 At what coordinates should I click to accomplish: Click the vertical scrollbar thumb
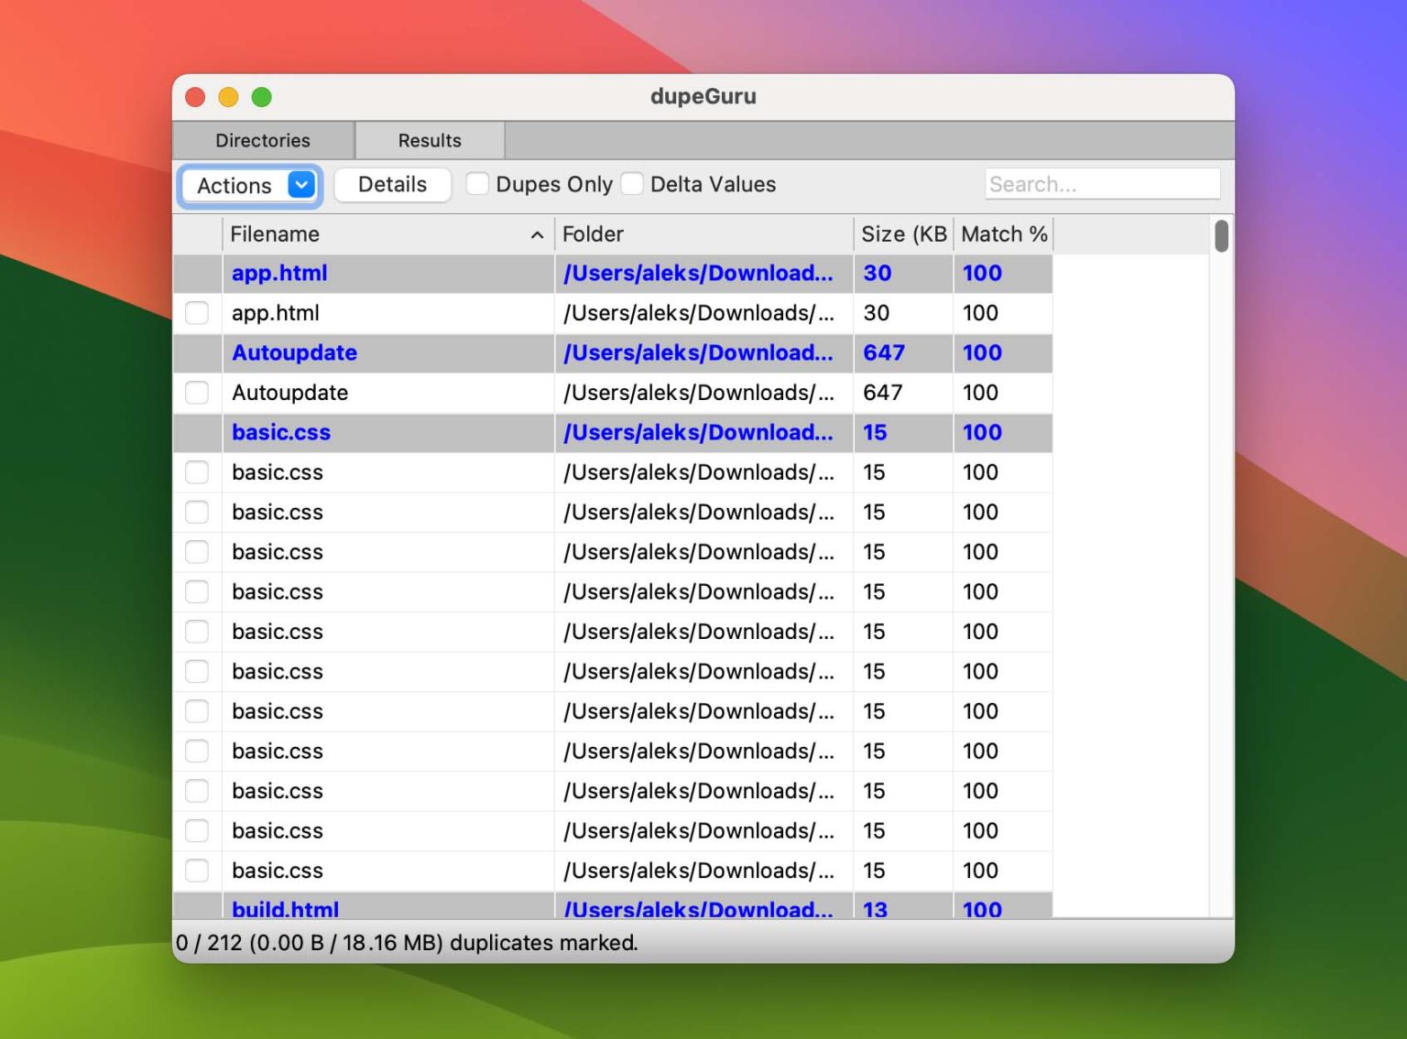(x=1221, y=238)
